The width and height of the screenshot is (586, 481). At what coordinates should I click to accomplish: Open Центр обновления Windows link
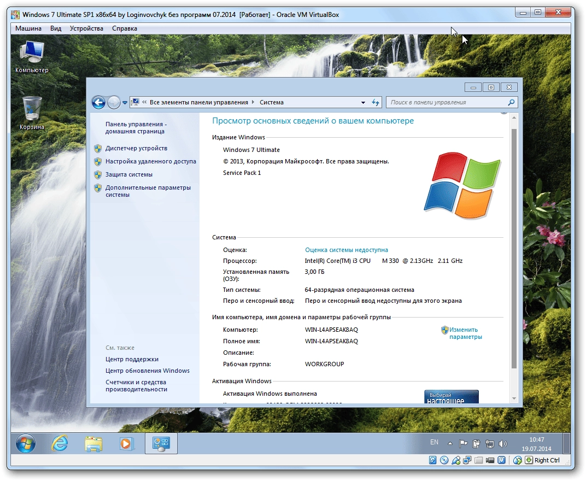[148, 371]
